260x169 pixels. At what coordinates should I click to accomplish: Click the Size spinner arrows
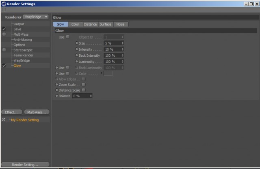click(x=123, y=43)
